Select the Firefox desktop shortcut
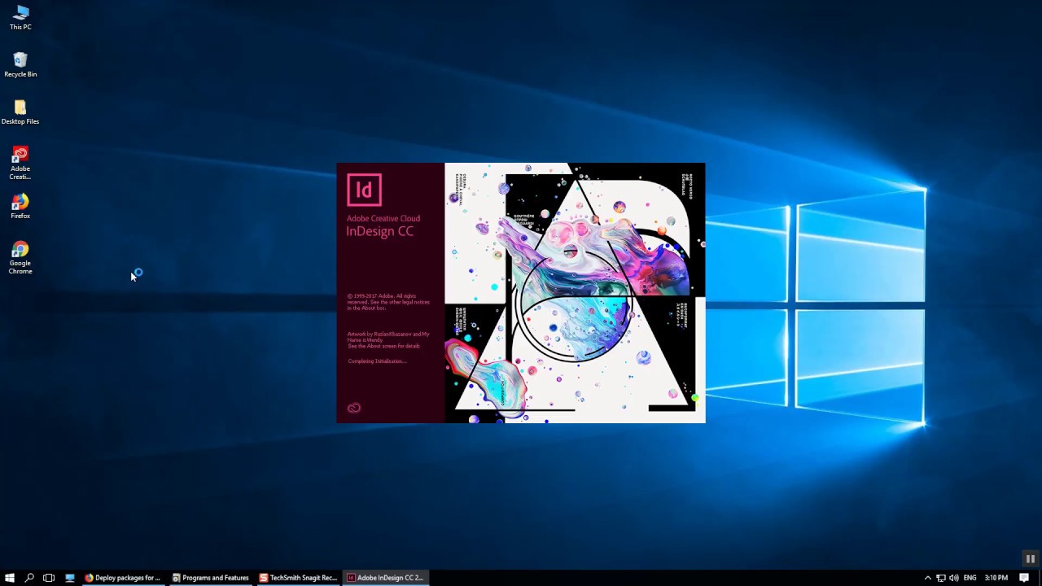This screenshot has width=1042, height=586. pyautogui.click(x=20, y=207)
